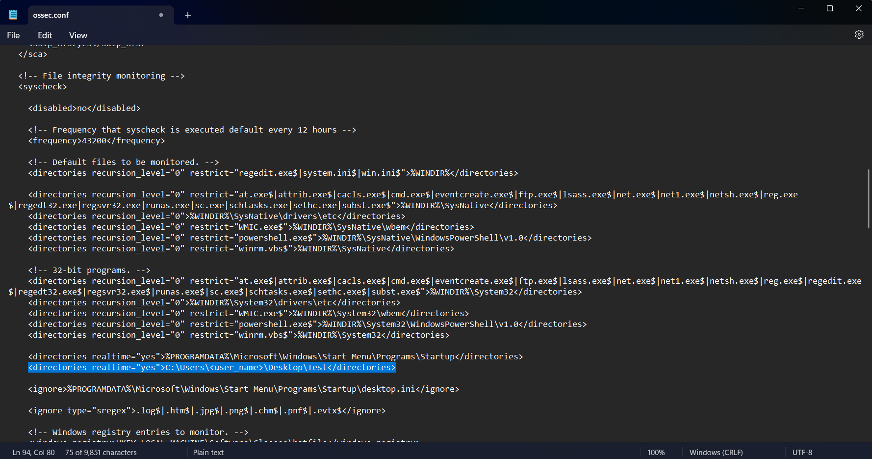
Task: Open the View menu
Action: [x=78, y=35]
